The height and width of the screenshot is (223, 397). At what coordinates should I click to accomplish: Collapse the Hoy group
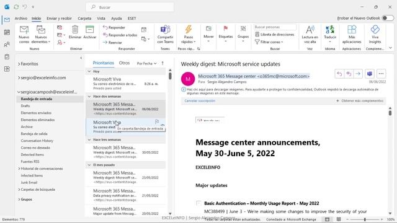tap(89, 72)
